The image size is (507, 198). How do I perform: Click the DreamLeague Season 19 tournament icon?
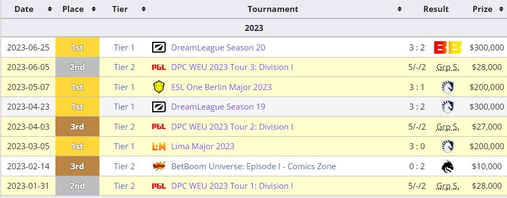[x=159, y=106]
